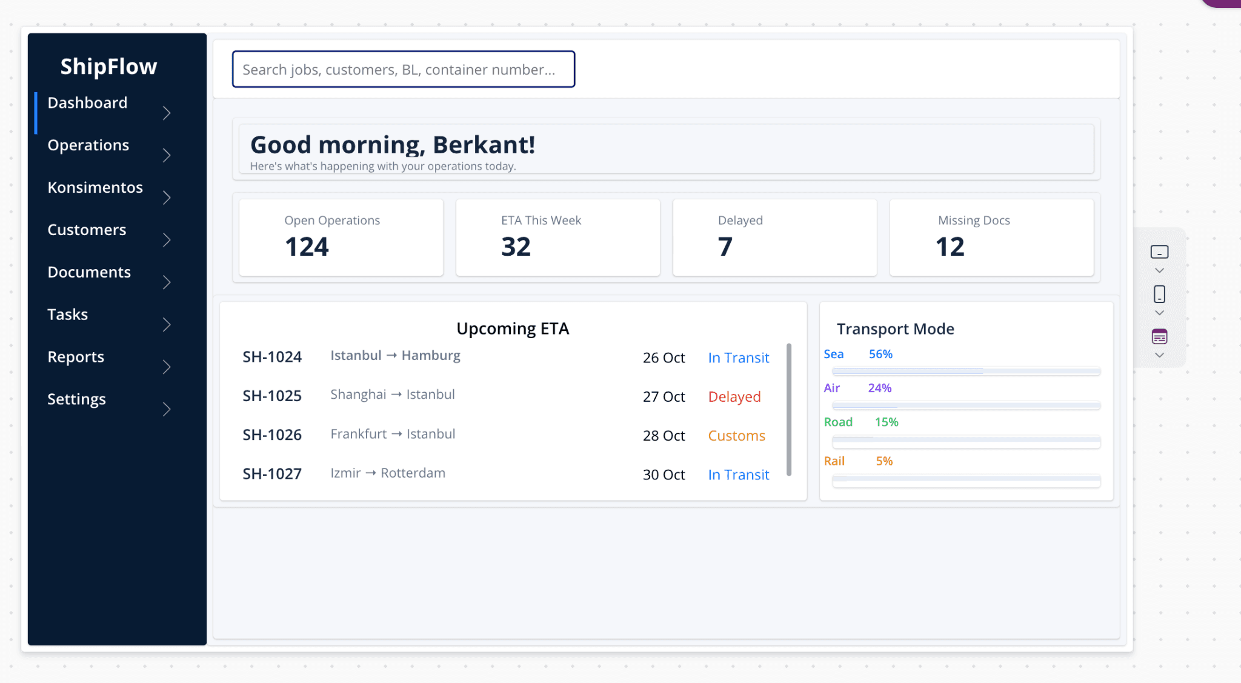The height and width of the screenshot is (683, 1241).
Task: Open the Missing Docs 12 card
Action: 992,238
